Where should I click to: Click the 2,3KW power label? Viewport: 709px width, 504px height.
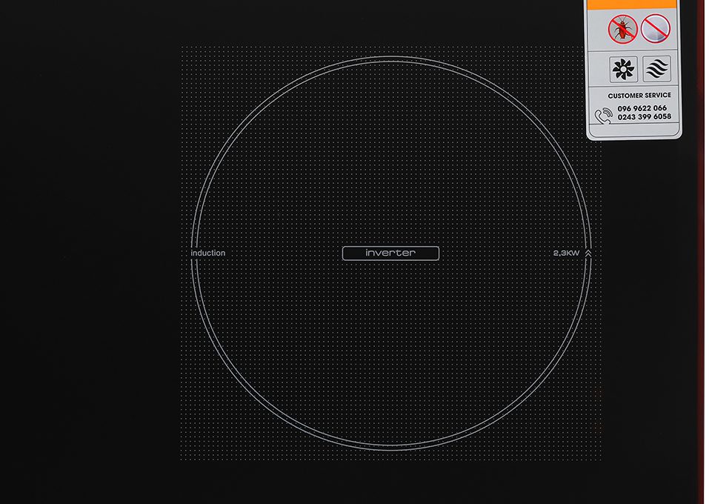point(566,253)
